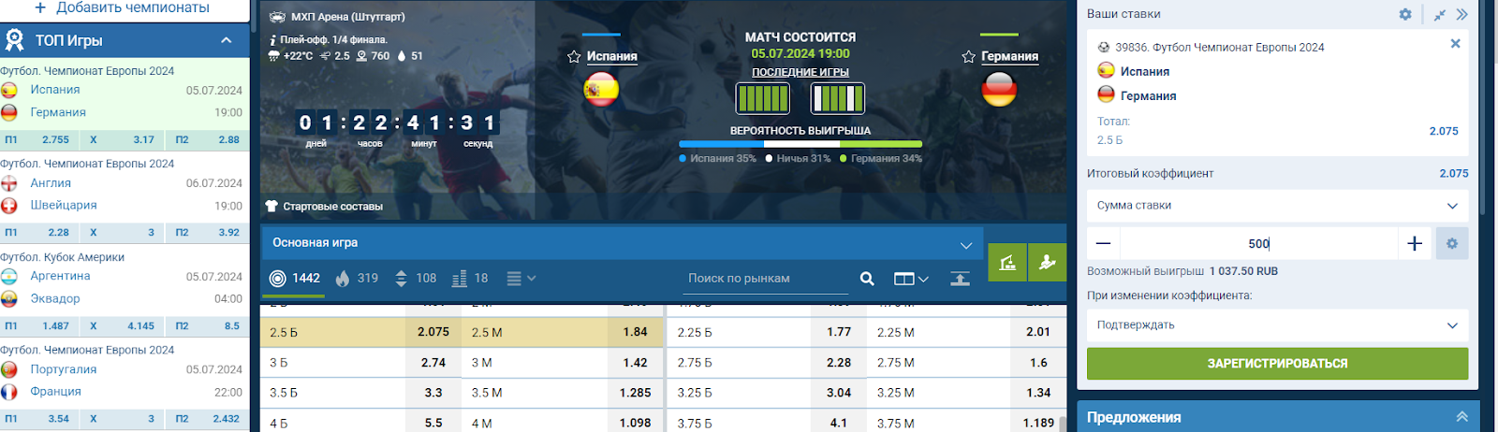The image size is (1498, 432).
Task: Click Испания team name link in header
Action: click(x=611, y=56)
